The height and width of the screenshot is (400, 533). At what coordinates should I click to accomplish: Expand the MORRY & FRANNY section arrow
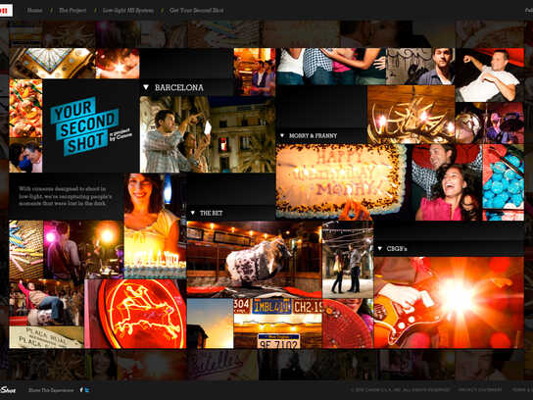(x=282, y=135)
